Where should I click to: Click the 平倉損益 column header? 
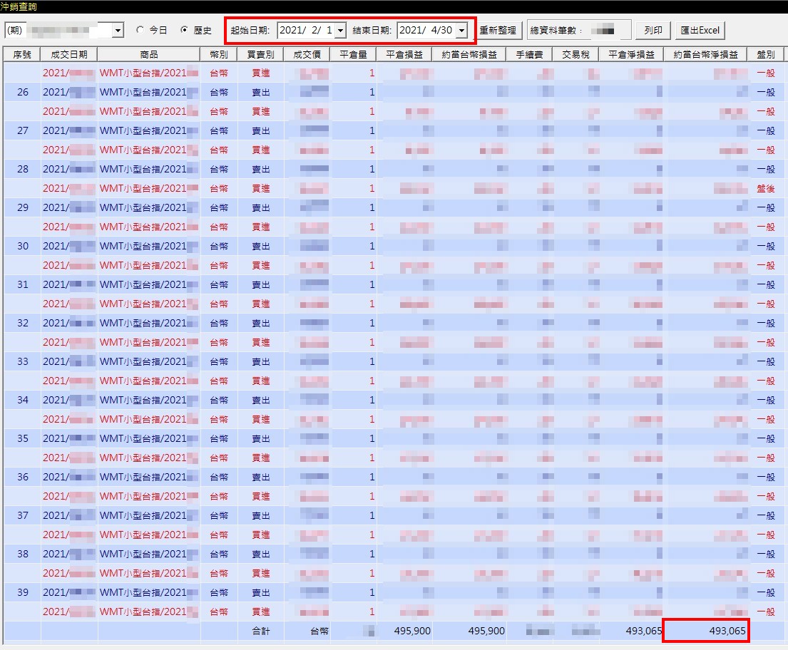(x=404, y=54)
